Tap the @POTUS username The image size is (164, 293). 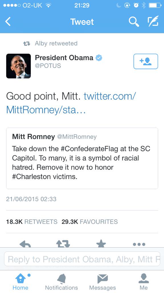[48, 66]
